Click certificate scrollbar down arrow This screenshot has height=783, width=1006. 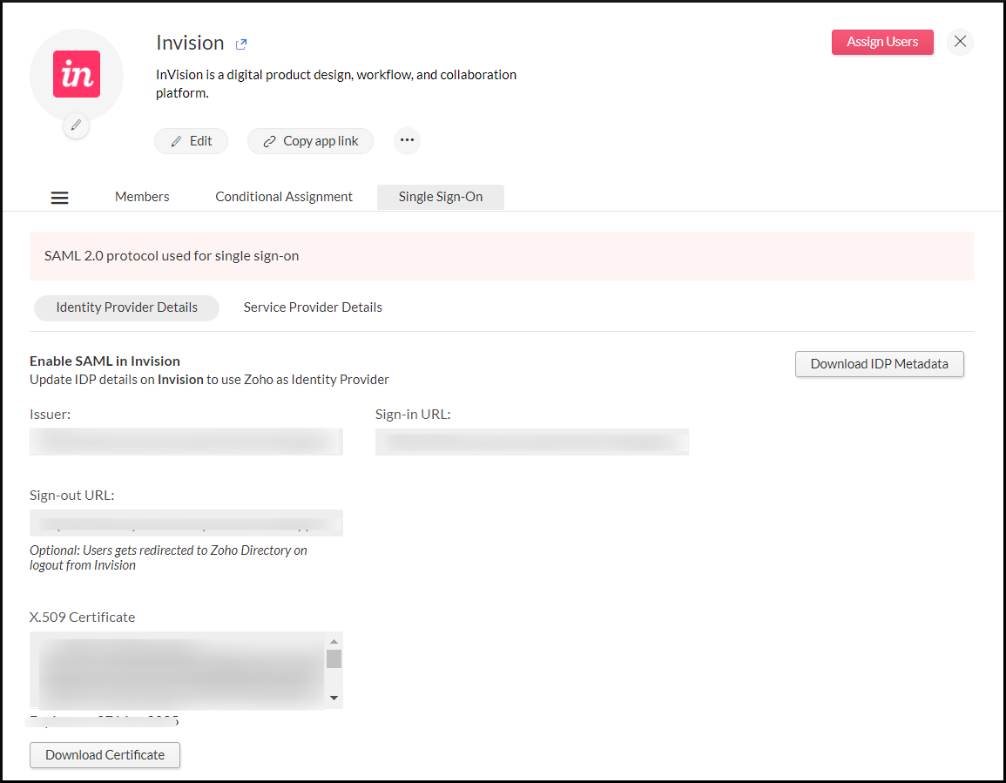click(x=334, y=698)
